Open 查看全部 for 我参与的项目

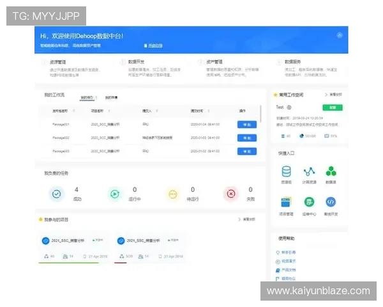tap(246, 219)
